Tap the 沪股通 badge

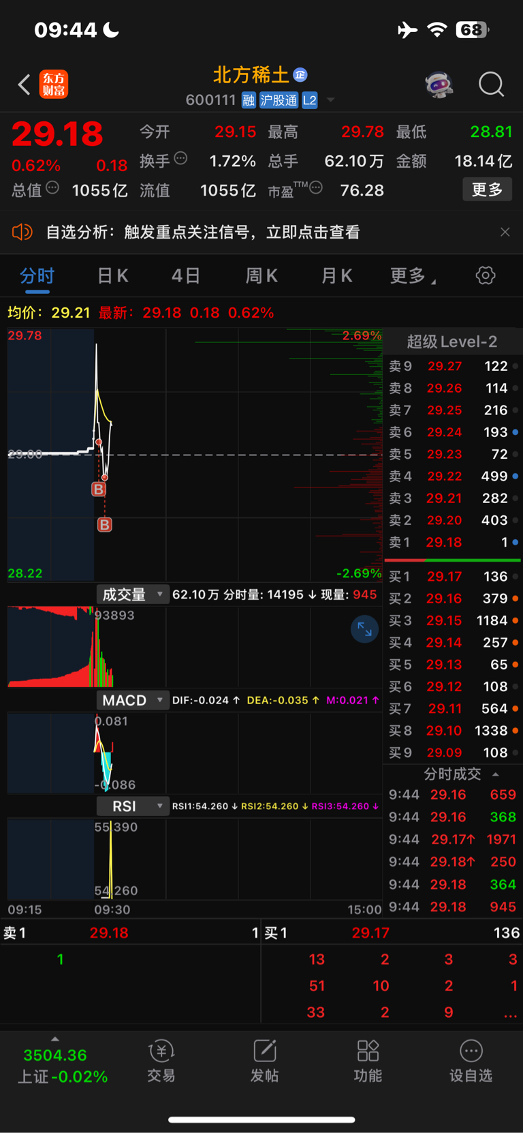[279, 100]
